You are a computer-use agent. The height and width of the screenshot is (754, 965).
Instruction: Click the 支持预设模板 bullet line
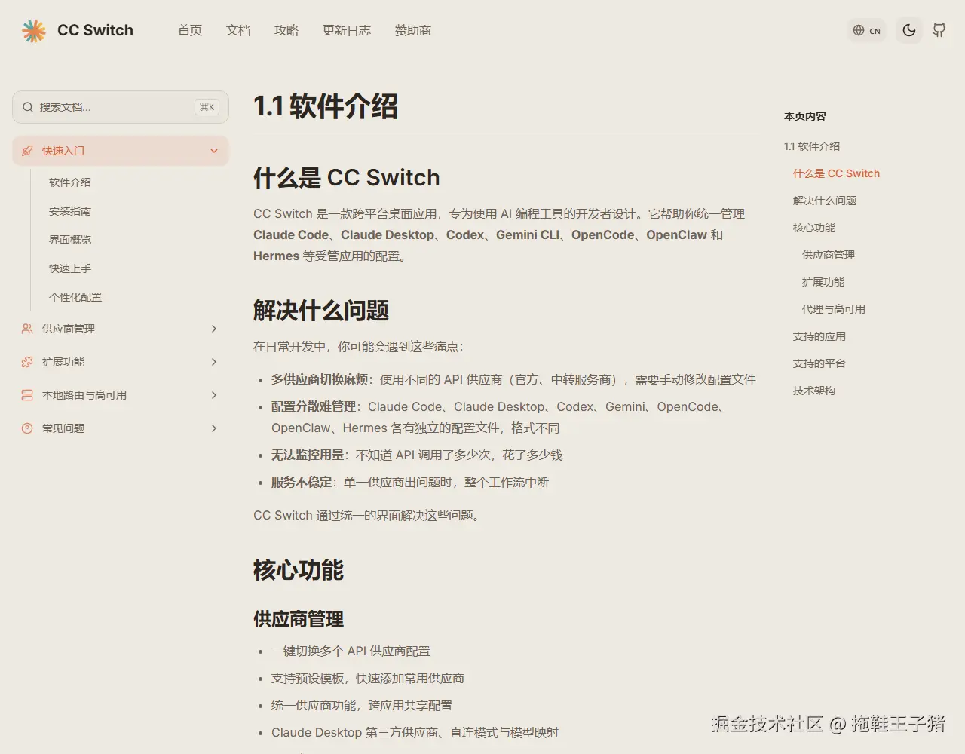point(368,678)
